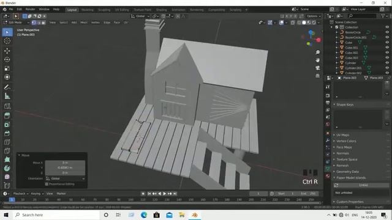Viewport: 392px width, 220px height.
Task: Switch to face select mode
Action: pos(43,23)
